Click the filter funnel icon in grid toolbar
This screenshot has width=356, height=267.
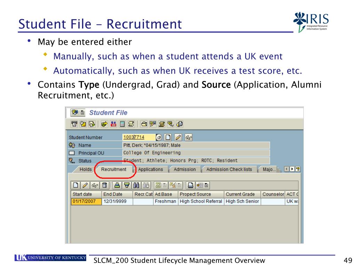click(x=127, y=185)
